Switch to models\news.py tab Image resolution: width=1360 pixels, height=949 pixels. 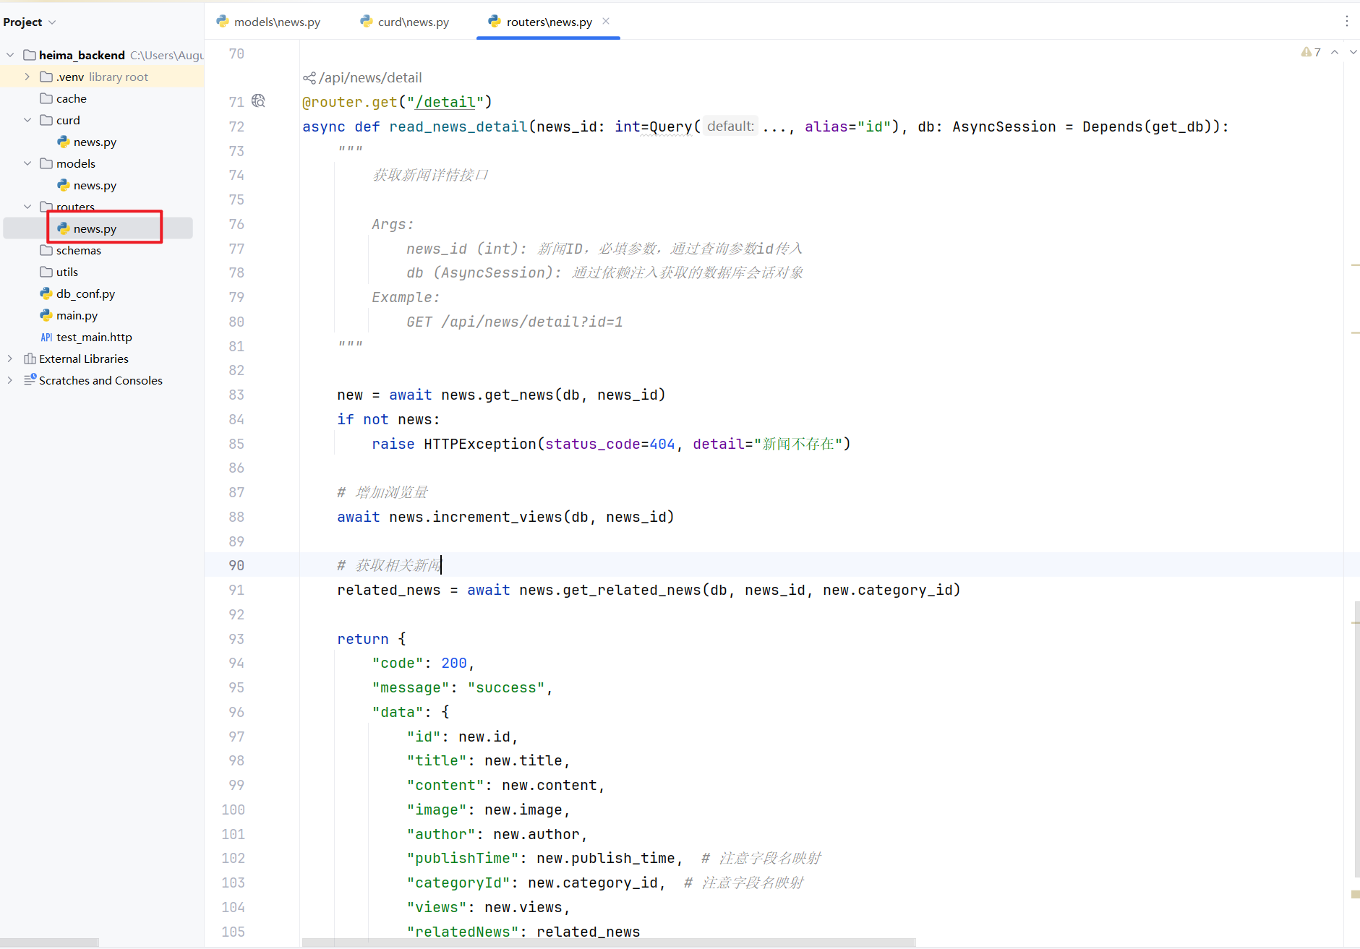[x=268, y=22]
